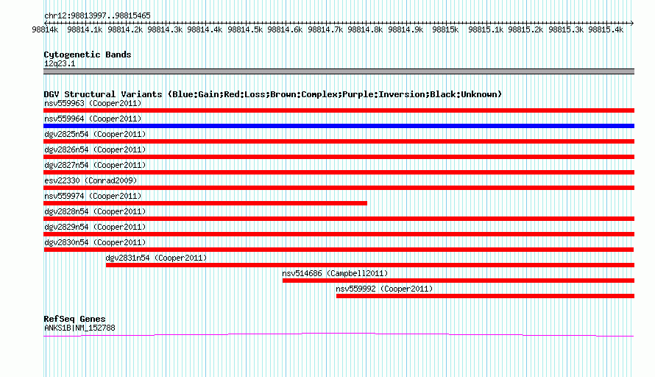The width and height of the screenshot is (655, 377).
Task: Open the ANKS1B|NM_152788 gene label
Action: pyautogui.click(x=79, y=328)
